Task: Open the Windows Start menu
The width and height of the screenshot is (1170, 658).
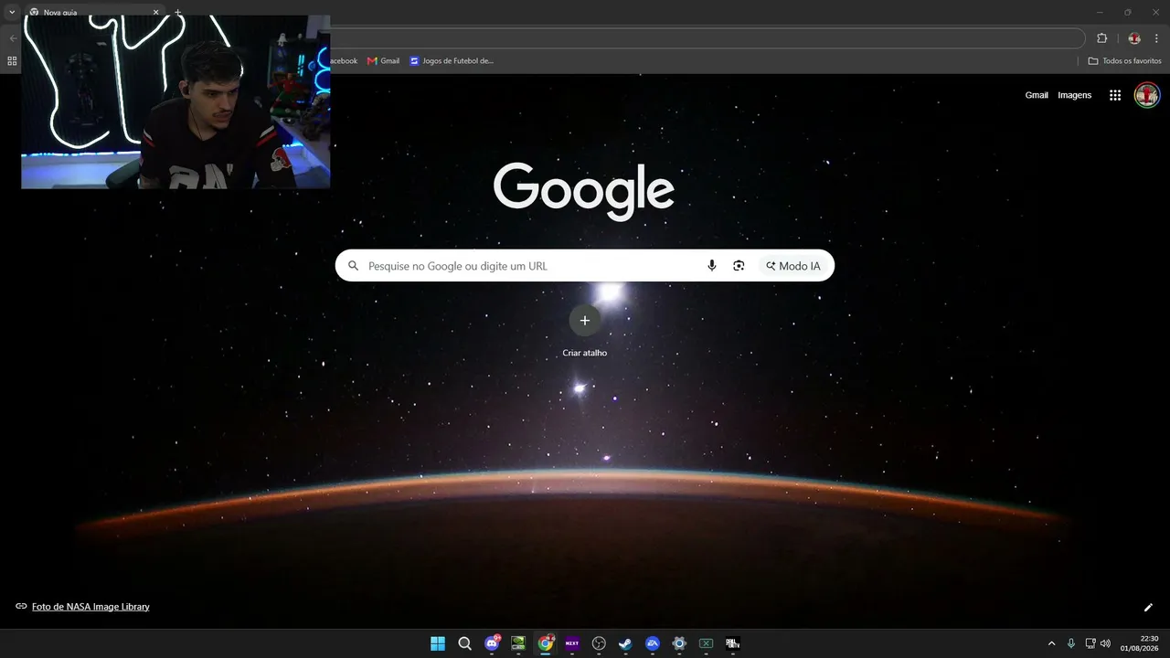Action: [x=438, y=643]
